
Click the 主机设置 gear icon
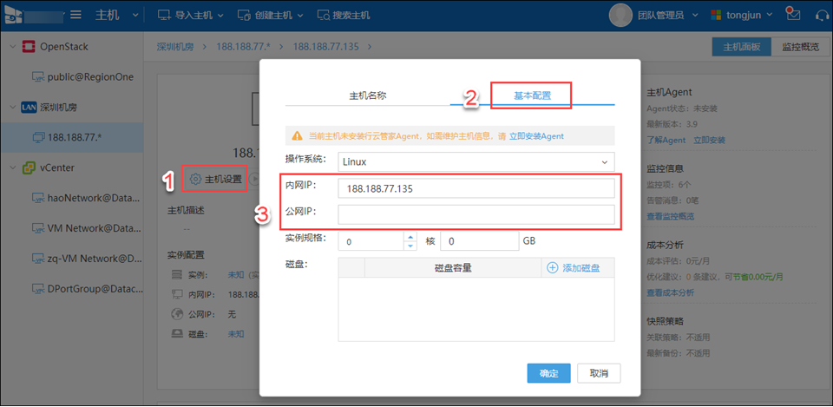tap(195, 180)
